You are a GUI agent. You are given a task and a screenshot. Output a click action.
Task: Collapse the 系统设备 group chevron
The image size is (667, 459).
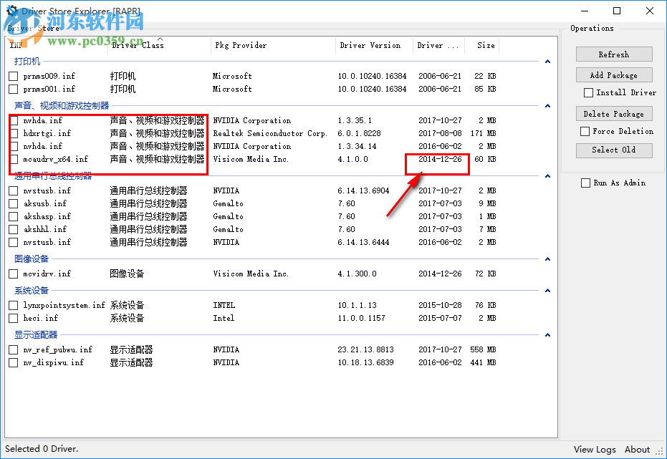pyautogui.click(x=547, y=291)
